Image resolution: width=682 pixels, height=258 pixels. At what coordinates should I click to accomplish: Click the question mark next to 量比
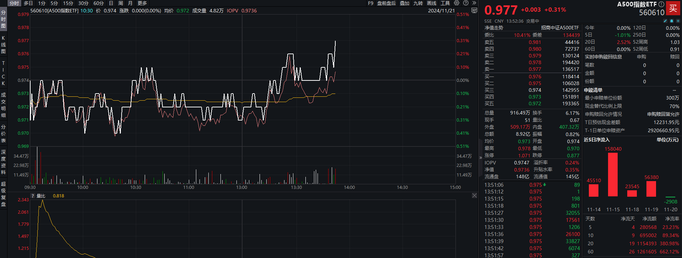click(33, 196)
